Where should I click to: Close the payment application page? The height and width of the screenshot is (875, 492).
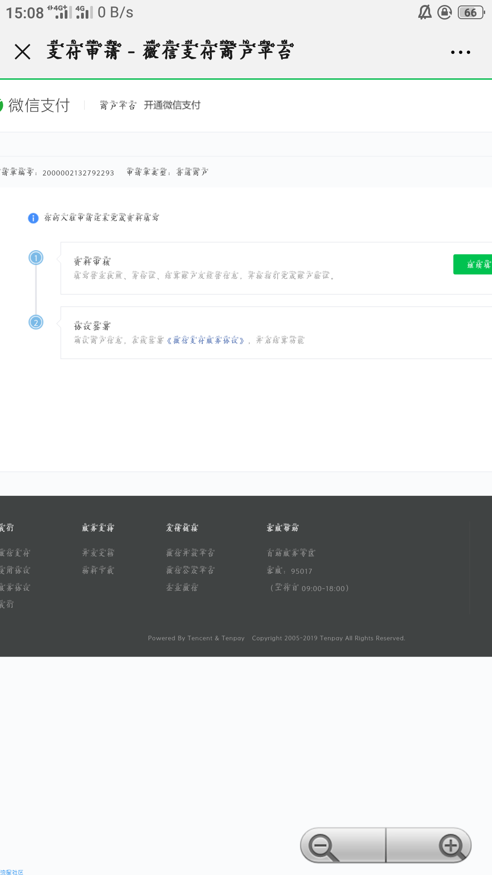(x=22, y=52)
